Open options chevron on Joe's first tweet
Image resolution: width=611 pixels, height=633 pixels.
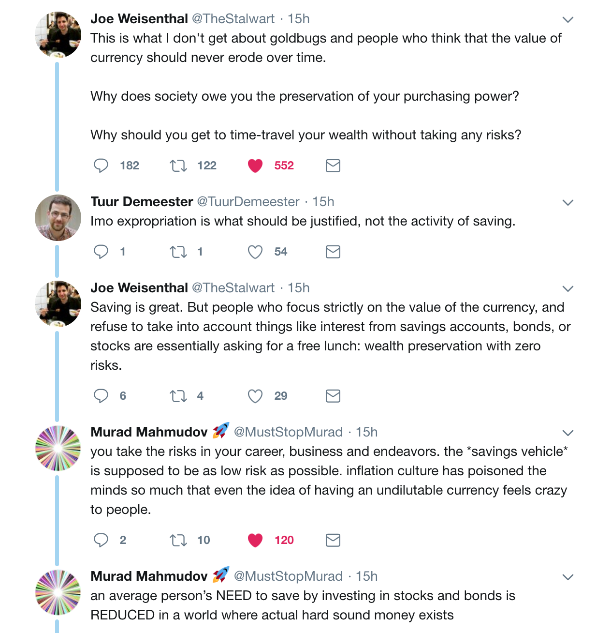pos(568,20)
